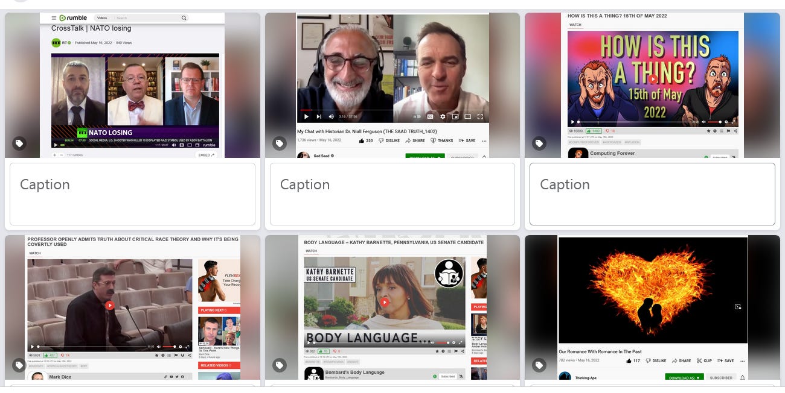This screenshot has height=393, width=785.
Task: Click the 'BODY LANGUAGE – KATHY BARNETTE' headline text
Action: point(394,242)
